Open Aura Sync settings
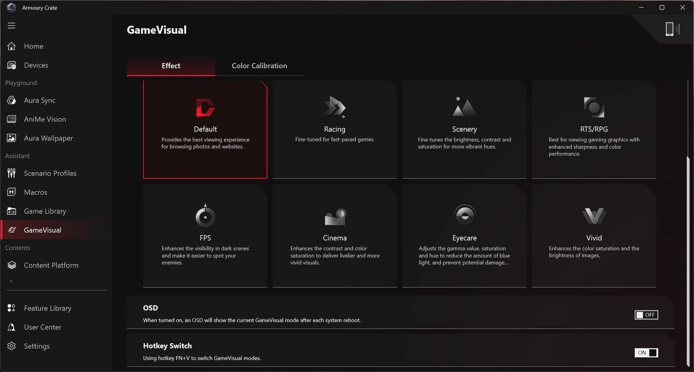Viewport: 694px width, 372px height. pos(39,100)
